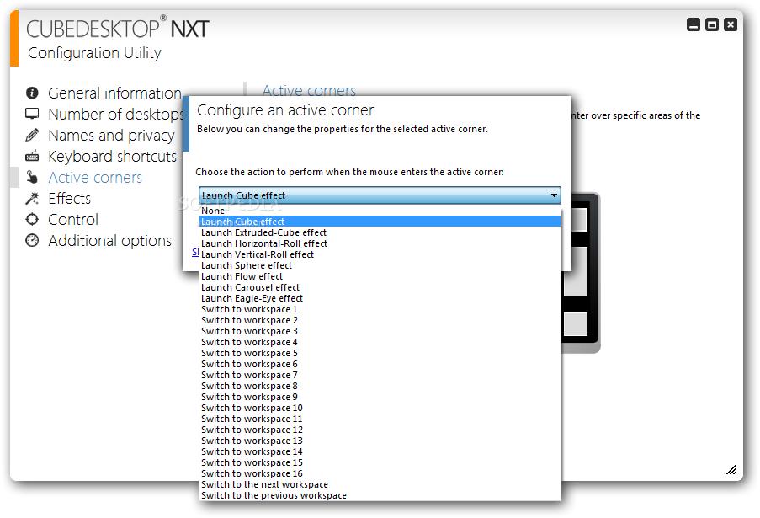The image size is (760, 518).
Task: Select Switch to workspace 14
Action: (380, 451)
